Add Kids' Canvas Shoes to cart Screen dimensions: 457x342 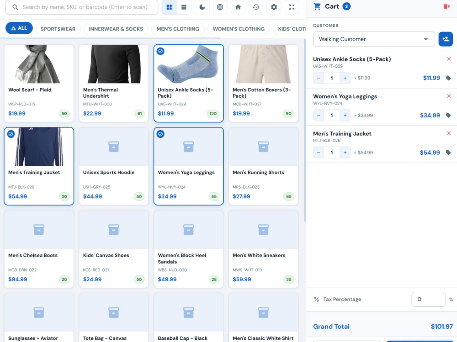(114, 249)
